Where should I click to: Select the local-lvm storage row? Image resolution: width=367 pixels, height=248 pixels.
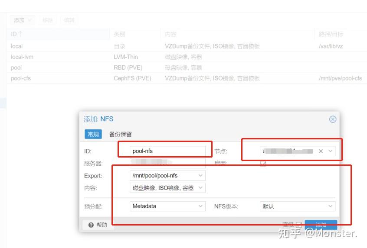click(x=187, y=57)
